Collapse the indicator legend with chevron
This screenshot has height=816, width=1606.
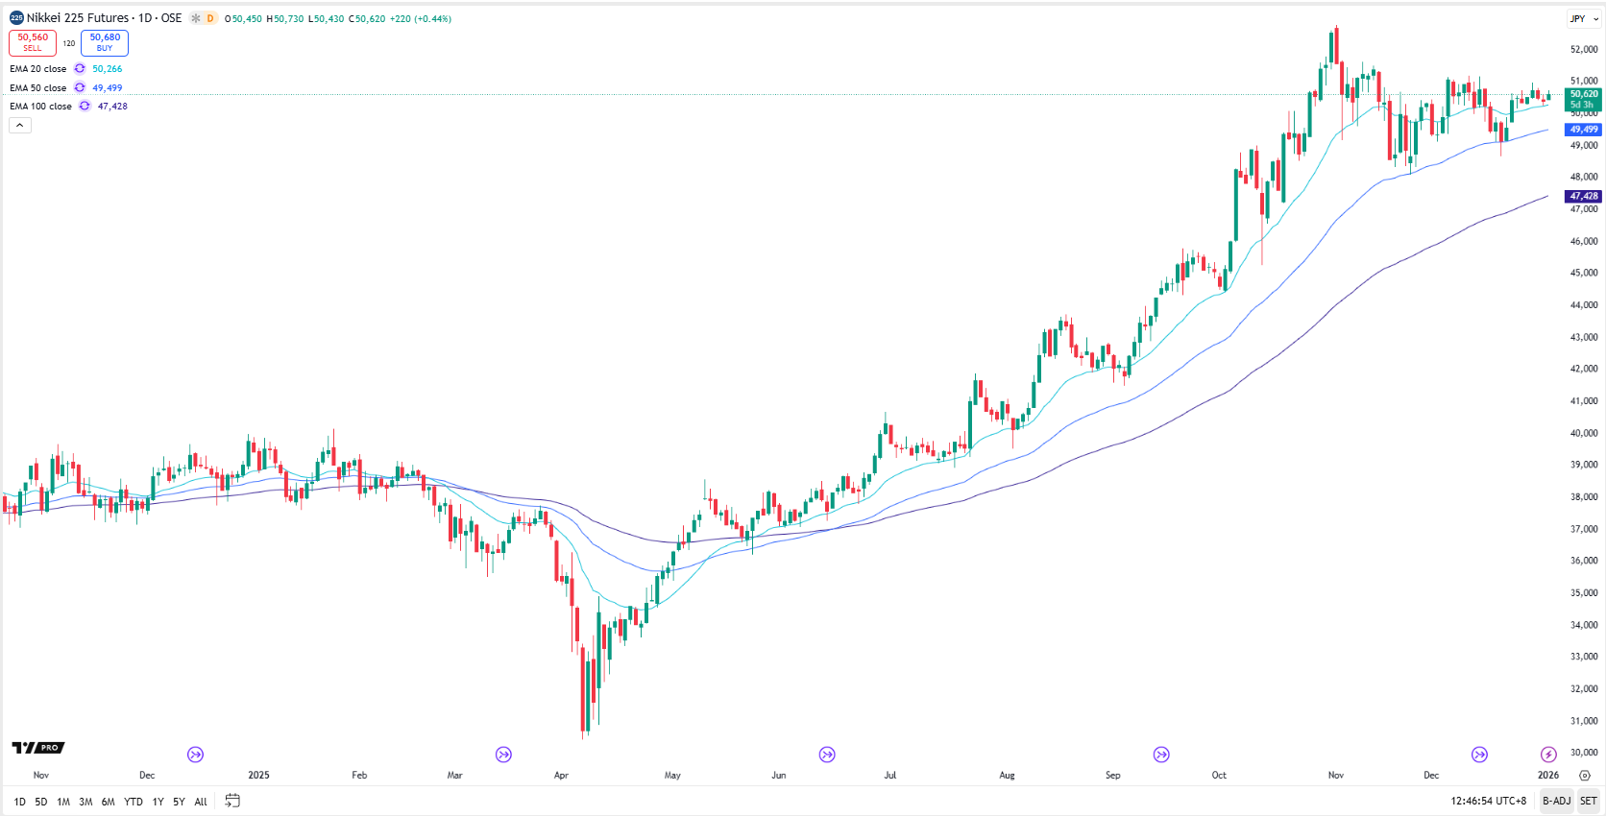point(20,125)
